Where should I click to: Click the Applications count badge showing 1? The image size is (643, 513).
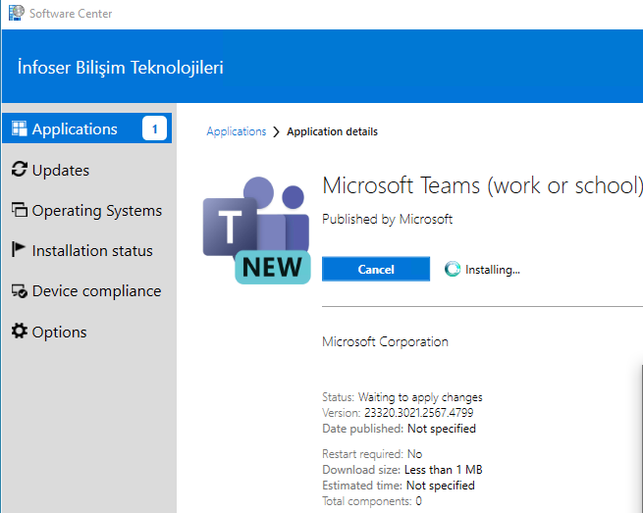coord(154,128)
